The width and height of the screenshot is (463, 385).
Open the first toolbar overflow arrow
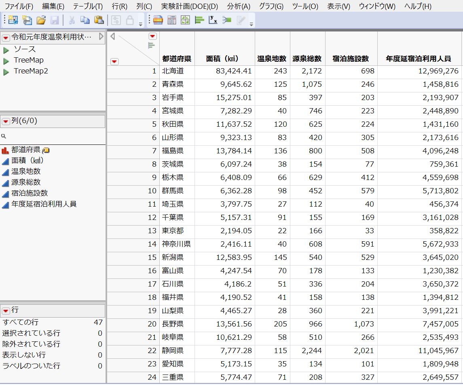tap(141, 24)
